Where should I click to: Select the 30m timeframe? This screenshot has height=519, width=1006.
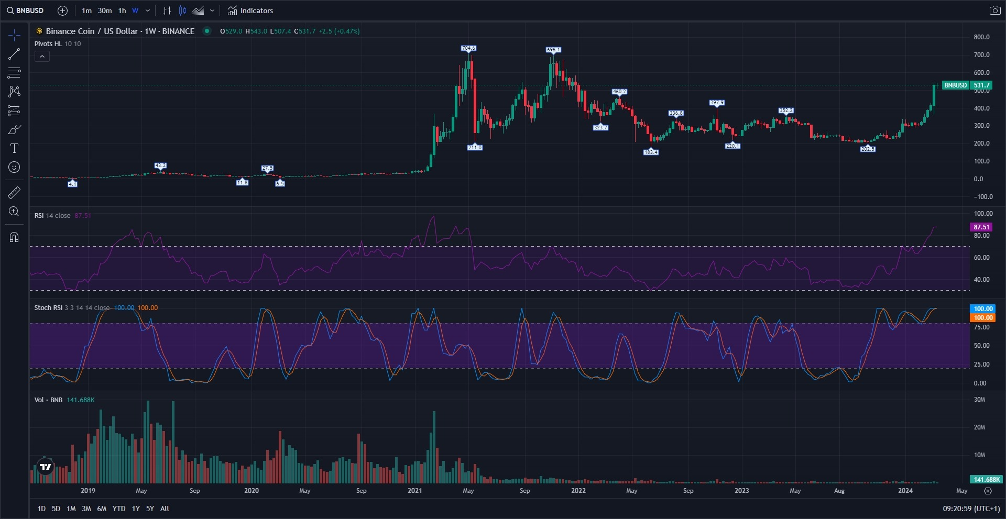coord(105,10)
